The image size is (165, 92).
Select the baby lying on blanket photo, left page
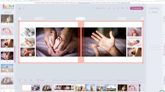click(x=28, y=42)
